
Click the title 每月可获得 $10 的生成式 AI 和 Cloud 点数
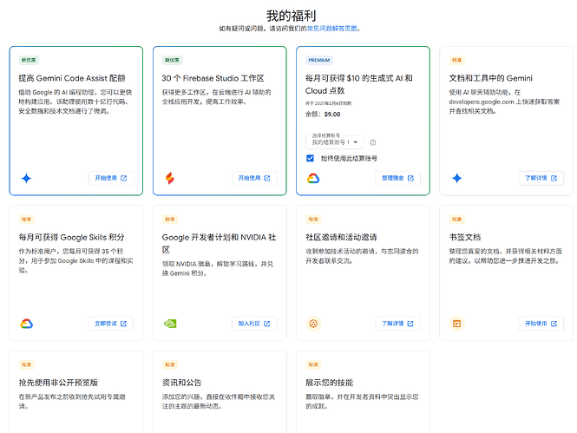[359, 84]
